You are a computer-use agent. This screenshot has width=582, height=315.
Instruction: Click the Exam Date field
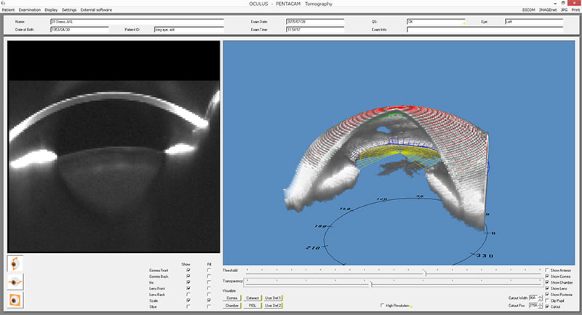click(x=315, y=22)
